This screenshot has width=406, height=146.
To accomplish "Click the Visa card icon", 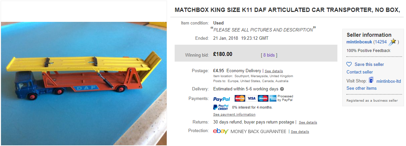I will coord(251,98).
